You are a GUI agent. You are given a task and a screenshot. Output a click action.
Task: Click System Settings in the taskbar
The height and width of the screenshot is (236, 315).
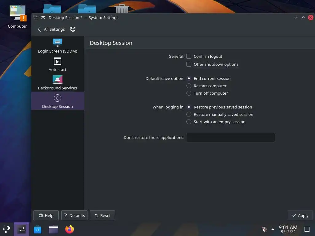click(22, 229)
